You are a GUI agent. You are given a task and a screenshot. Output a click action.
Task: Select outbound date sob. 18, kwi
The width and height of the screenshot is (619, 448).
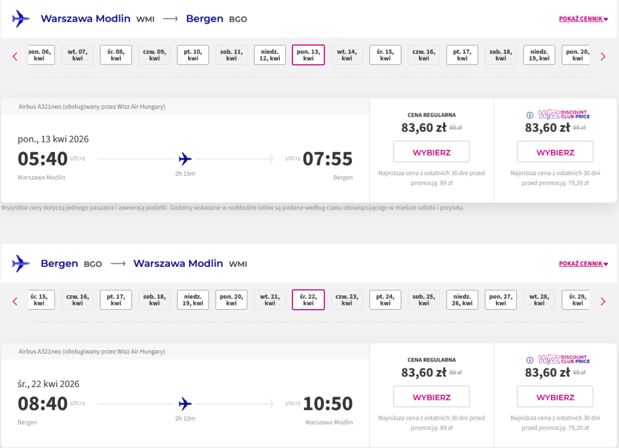pyautogui.click(x=501, y=55)
